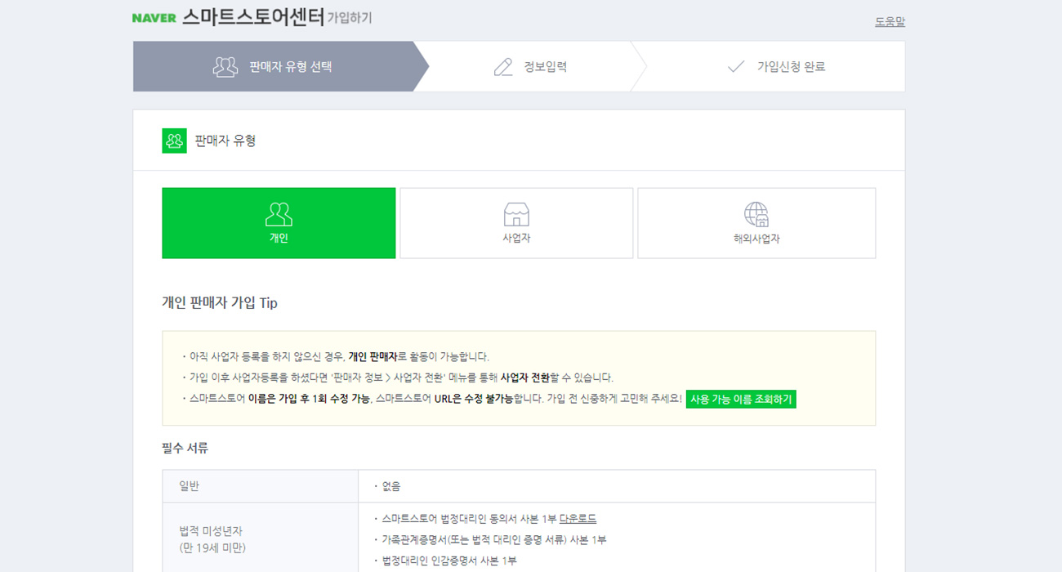Click the 해외사업자 globe icon
1062x572 pixels.
tap(756, 214)
